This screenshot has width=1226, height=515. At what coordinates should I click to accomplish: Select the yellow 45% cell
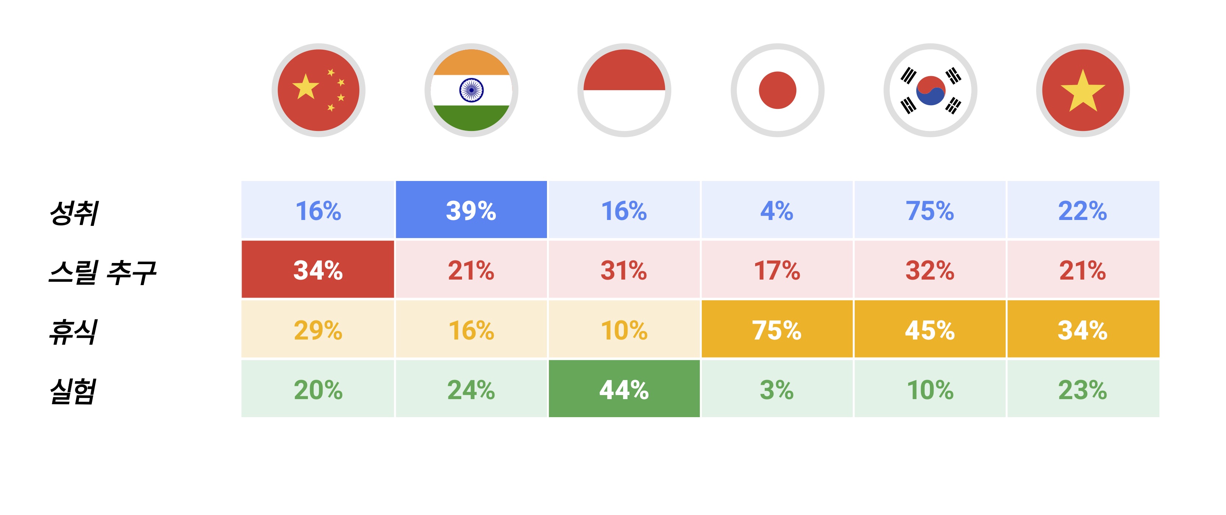[930, 329]
